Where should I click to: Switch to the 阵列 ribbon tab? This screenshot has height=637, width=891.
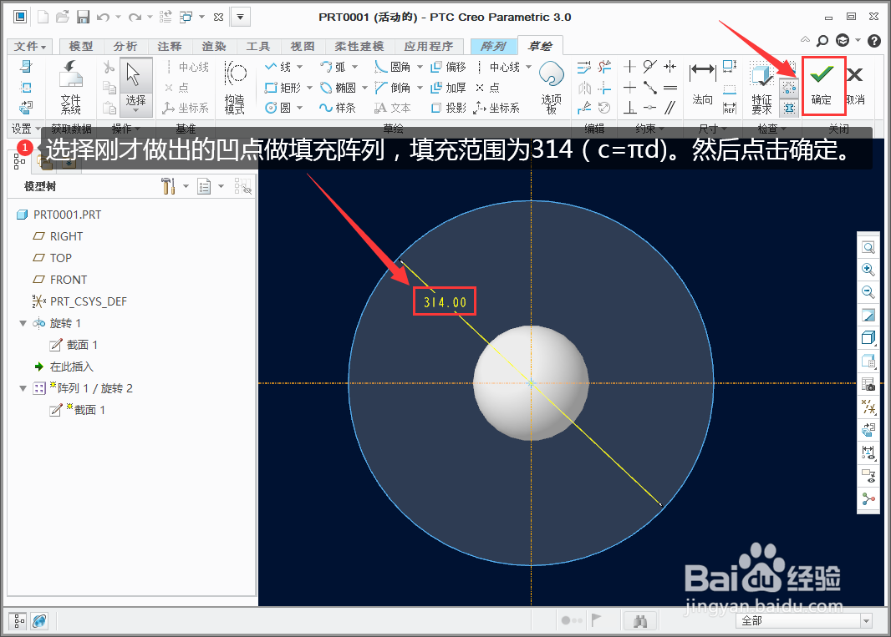click(x=492, y=47)
